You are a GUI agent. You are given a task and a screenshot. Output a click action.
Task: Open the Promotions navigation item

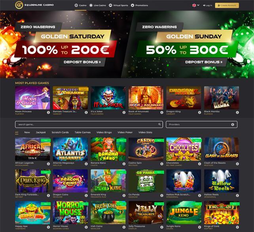point(140,6)
